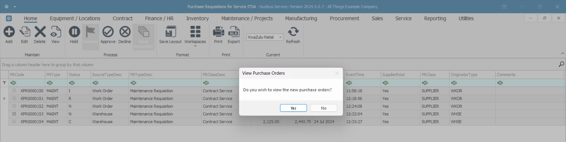This screenshot has width=566, height=142.
Task: Expand row KPR0000153 details
Action: tap(14, 114)
